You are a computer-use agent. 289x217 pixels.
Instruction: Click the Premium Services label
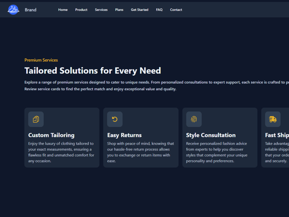(41, 60)
